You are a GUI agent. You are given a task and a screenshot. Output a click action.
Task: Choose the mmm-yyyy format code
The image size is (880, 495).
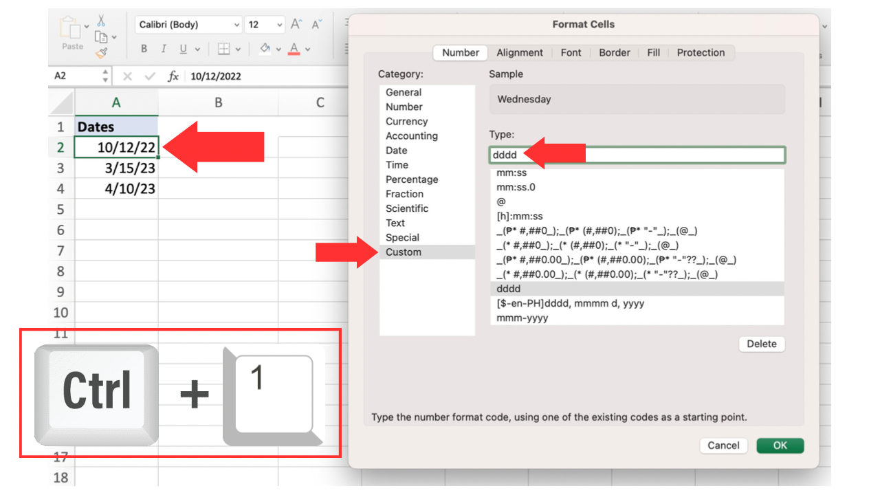pos(637,318)
